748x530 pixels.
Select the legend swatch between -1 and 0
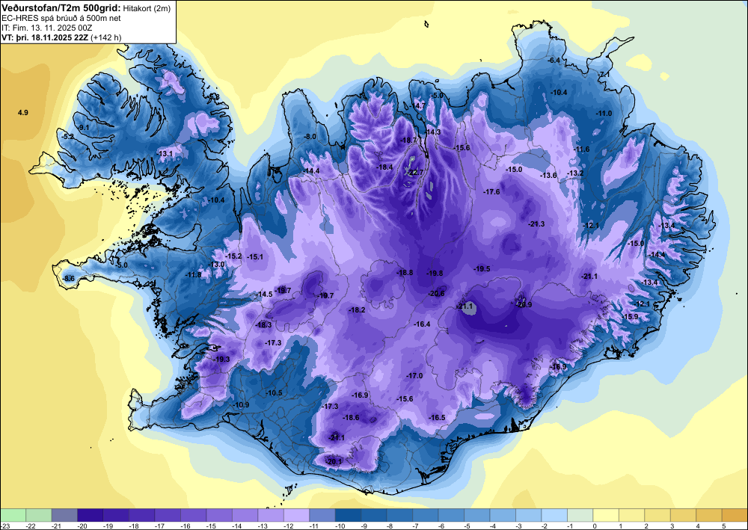pos(580,515)
